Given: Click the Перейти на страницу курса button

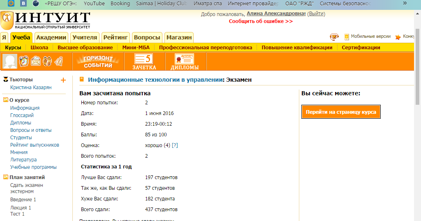Looking at the screenshot, I should (341, 112).
